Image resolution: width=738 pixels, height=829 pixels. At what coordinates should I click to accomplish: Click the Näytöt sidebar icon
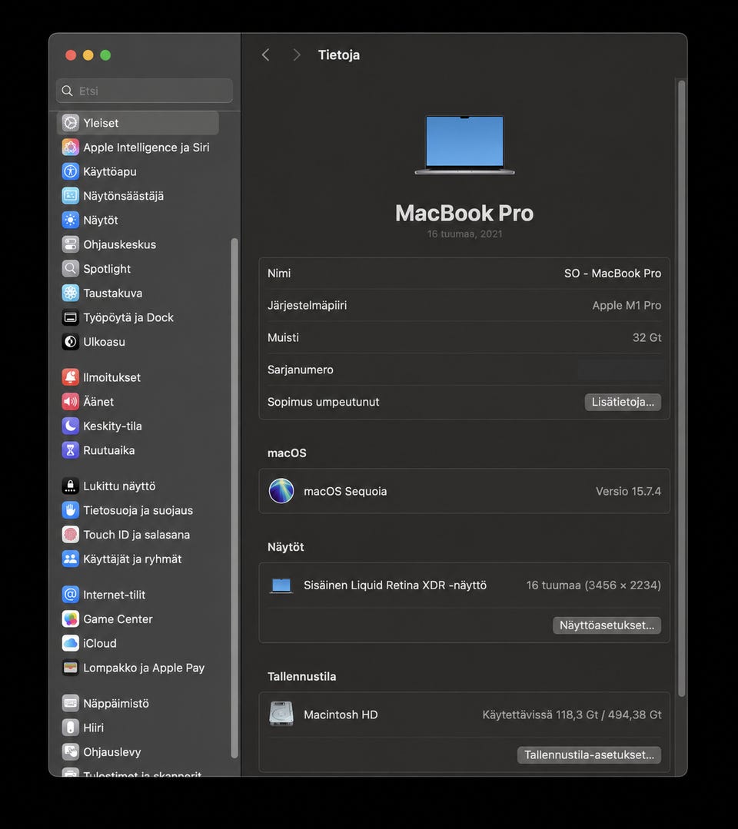pos(71,220)
